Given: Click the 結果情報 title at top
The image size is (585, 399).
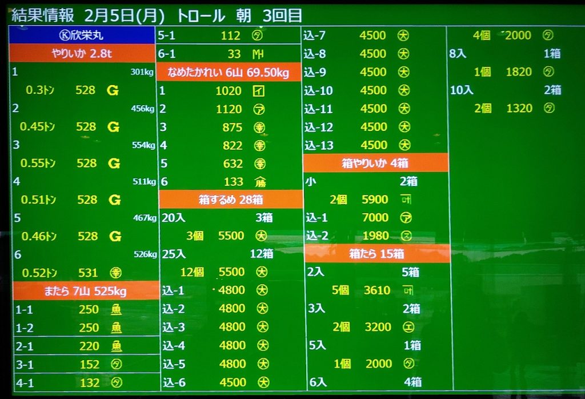Looking at the screenshot, I should (x=42, y=15).
